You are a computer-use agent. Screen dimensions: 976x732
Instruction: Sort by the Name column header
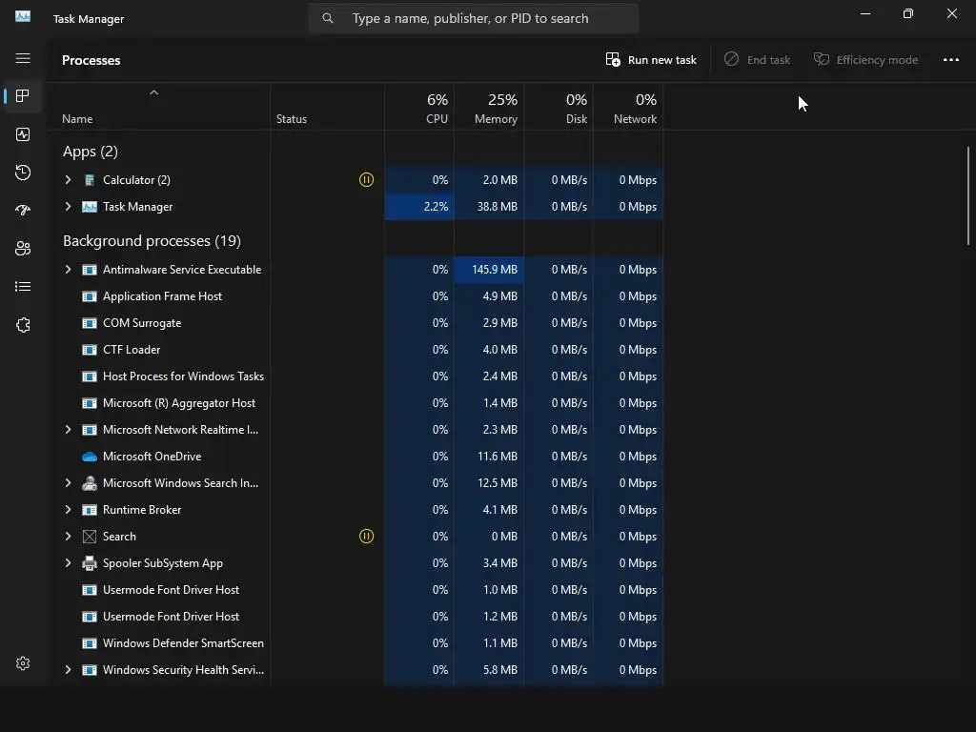point(160,107)
